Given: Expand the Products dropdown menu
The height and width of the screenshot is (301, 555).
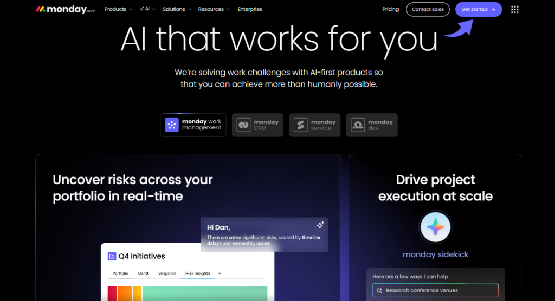Looking at the screenshot, I should (118, 9).
